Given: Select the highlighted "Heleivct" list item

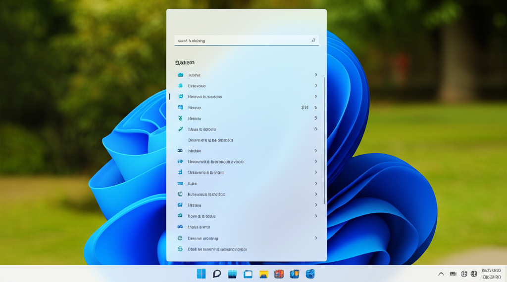Looking at the screenshot, I should 205,97.
